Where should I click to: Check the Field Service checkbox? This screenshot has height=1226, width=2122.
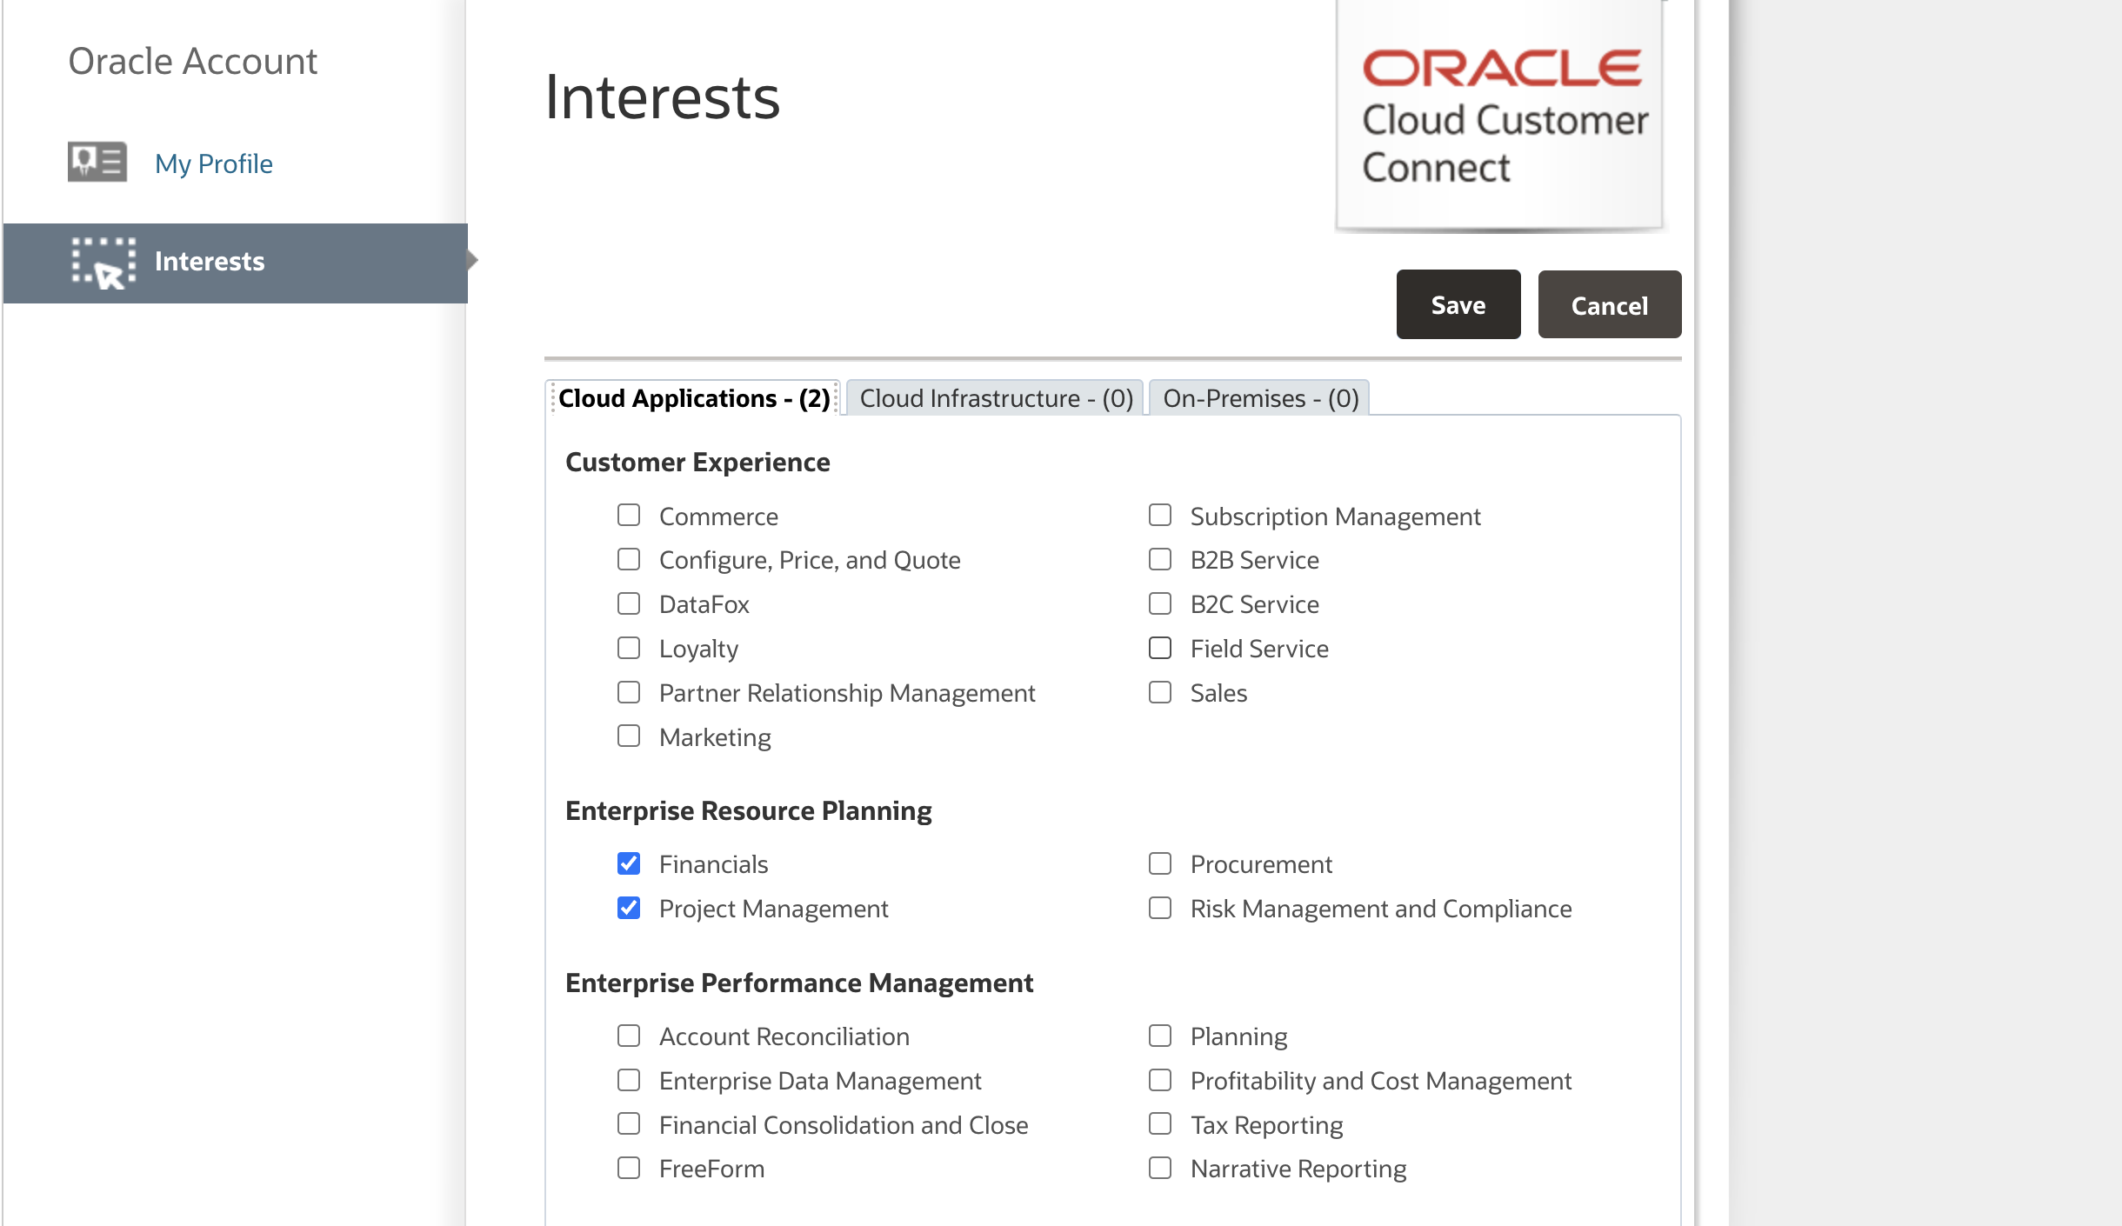(1160, 648)
